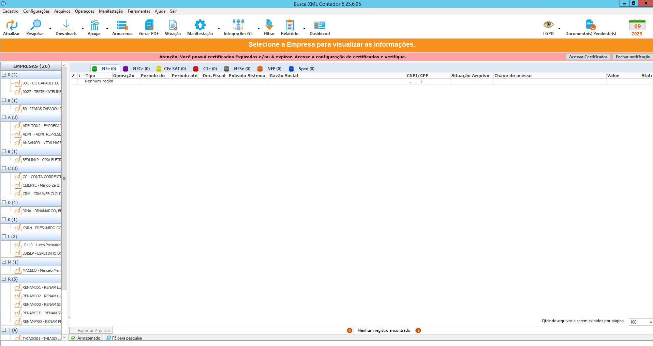Image resolution: width=653 pixels, height=346 pixels.
Task: Sort by Chave de acesso column header
Action: tap(550, 76)
